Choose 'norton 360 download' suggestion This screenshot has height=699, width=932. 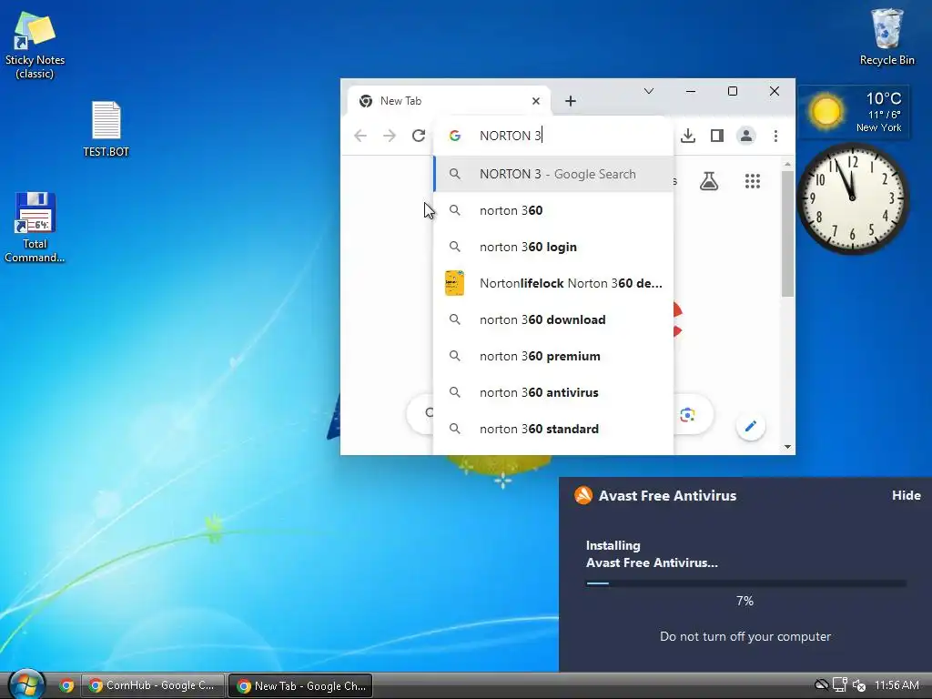pos(554,319)
